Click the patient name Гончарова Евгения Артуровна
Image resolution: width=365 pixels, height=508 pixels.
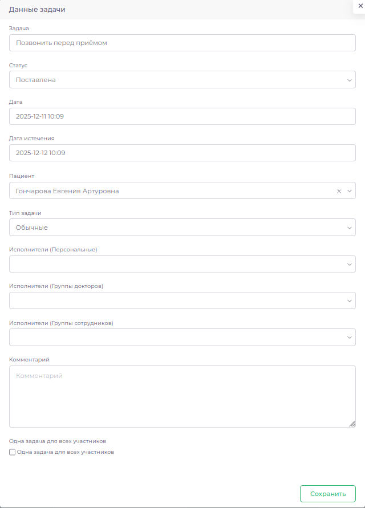point(67,191)
